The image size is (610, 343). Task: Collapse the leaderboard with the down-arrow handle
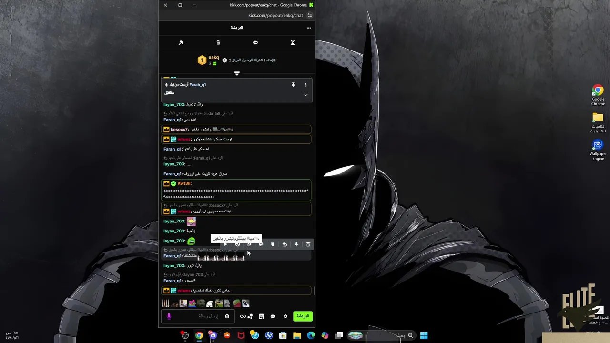click(237, 73)
